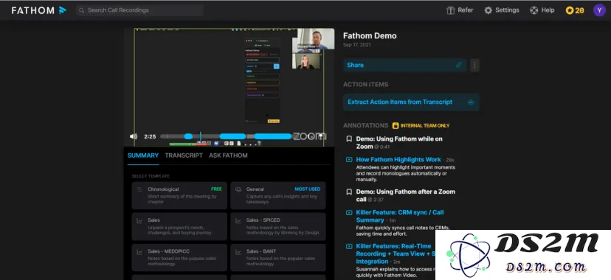Click the first short blue highlight on timeline
The width and height of the screenshot is (611, 280).
pos(188,136)
